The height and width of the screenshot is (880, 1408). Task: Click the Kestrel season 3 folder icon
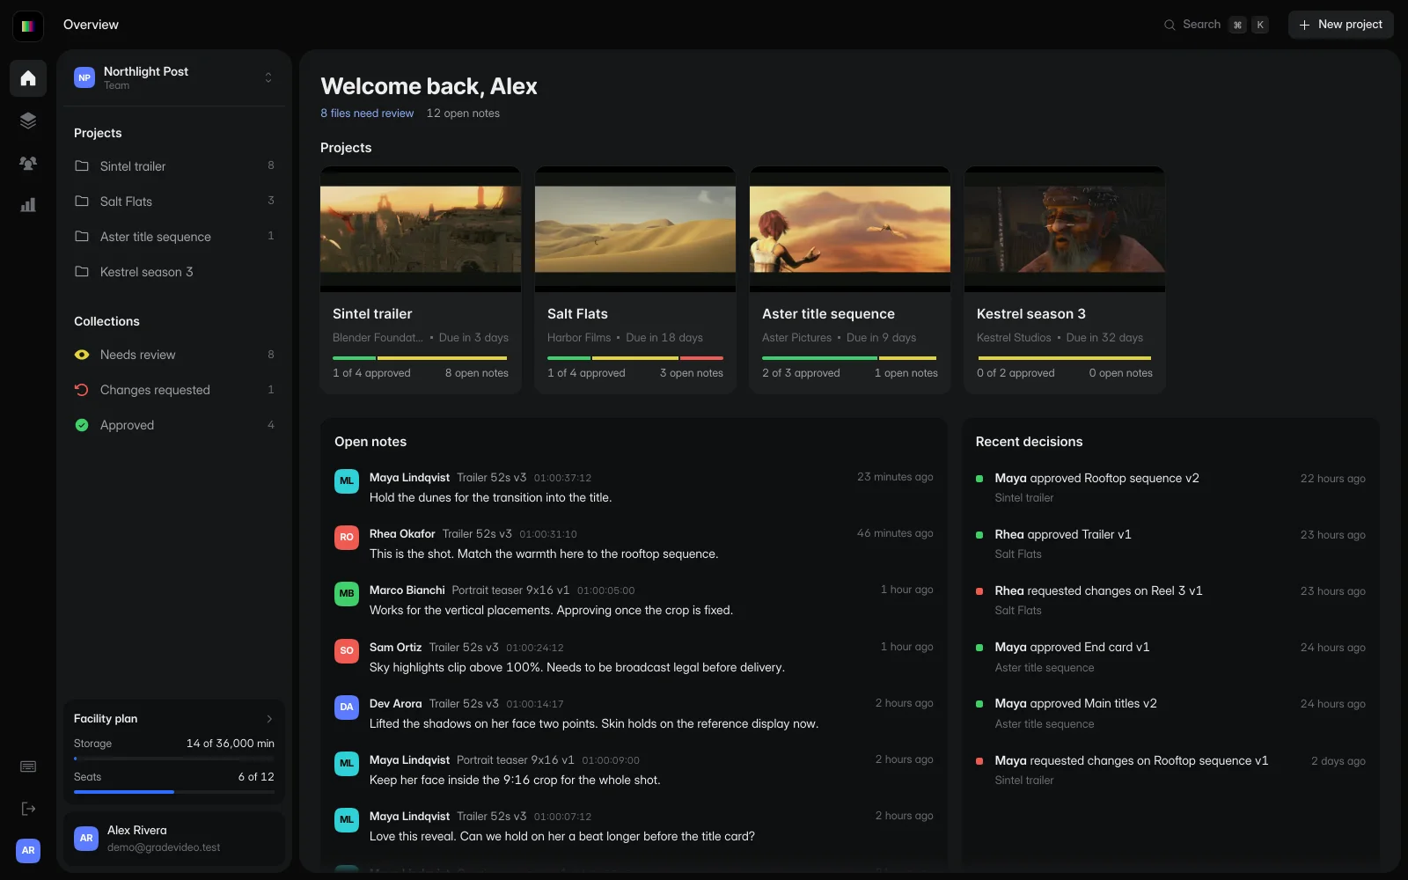(x=82, y=271)
